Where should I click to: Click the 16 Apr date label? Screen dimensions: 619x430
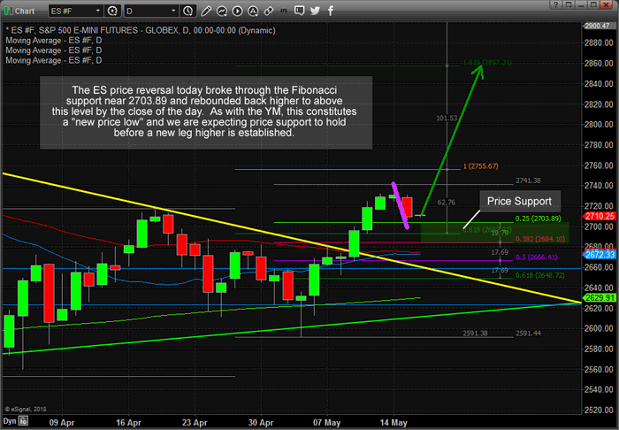129,423
